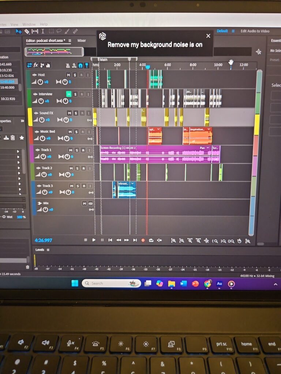Screen dimensions: 281x374
Task: Open the dropdown arrow on the upl... clip
Action: [158, 129]
